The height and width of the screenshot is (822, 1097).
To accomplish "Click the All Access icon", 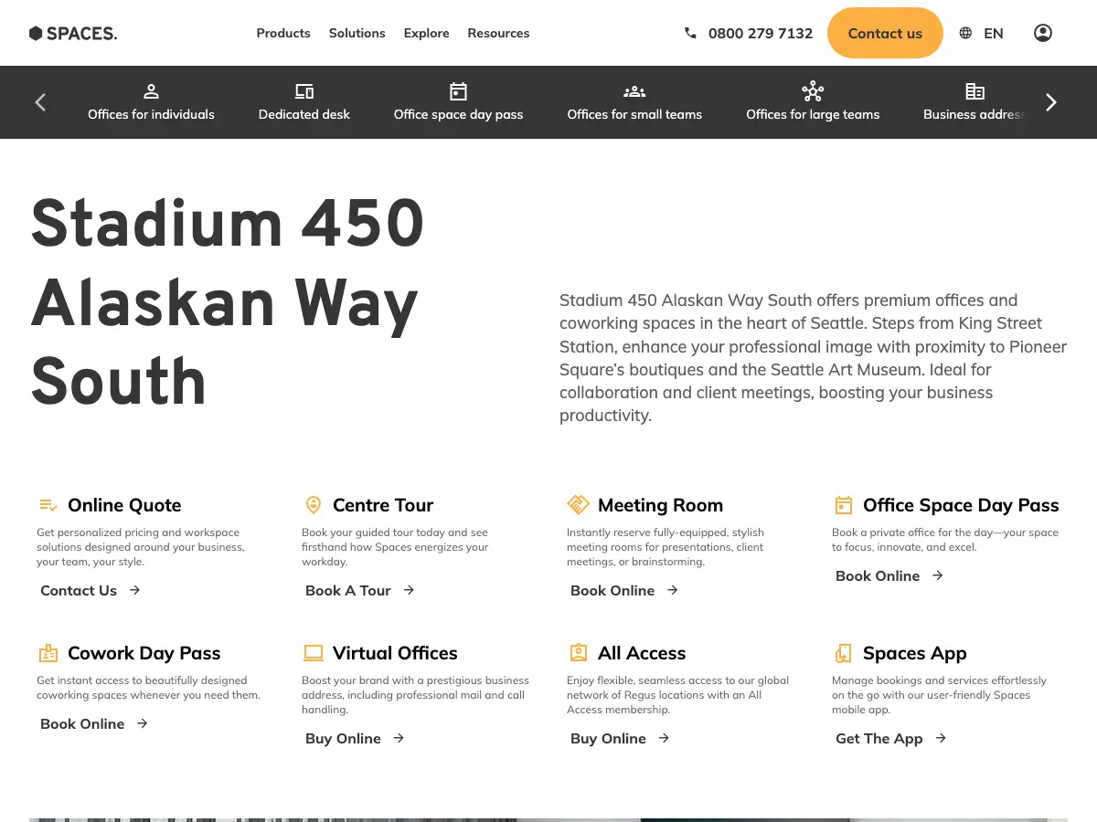I will coord(579,653).
